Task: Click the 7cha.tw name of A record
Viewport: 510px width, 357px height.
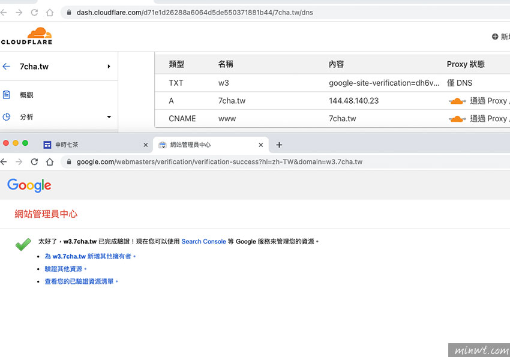Action: (x=232, y=101)
